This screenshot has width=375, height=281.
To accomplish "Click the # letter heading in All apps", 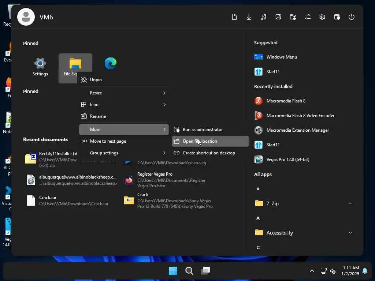I will click(x=258, y=189).
